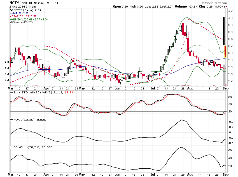Click the 3.0 price axis label
The height and width of the screenshot is (177, 238).
tap(230, 53)
